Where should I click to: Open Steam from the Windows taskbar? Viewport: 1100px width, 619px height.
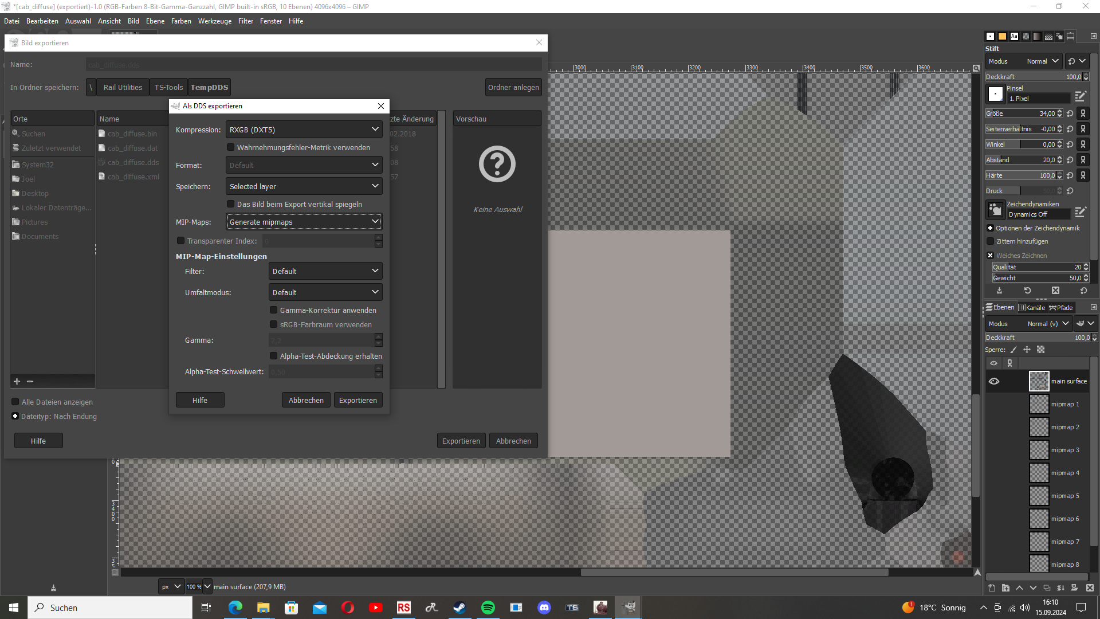click(x=459, y=608)
